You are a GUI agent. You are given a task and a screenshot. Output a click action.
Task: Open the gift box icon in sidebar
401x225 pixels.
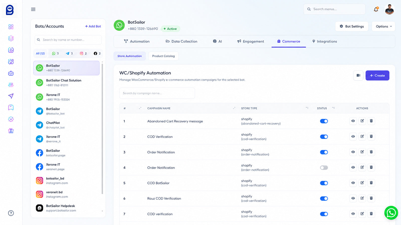[11, 130]
